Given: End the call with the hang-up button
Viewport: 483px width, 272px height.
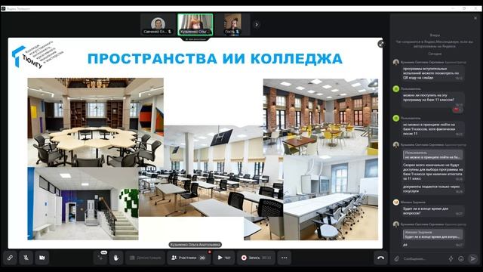Looking at the screenshot, I should coord(380,258).
